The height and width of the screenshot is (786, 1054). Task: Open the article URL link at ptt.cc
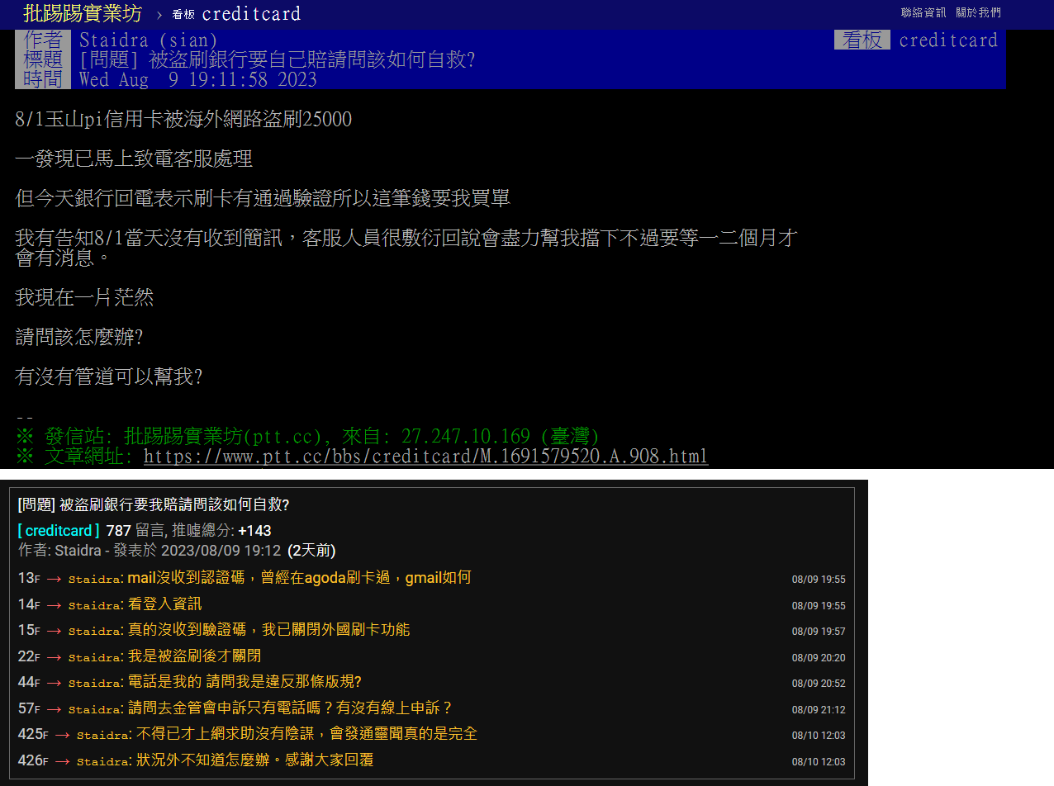tap(425, 457)
